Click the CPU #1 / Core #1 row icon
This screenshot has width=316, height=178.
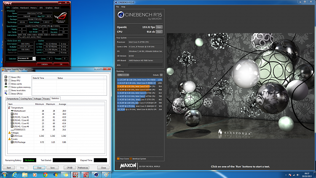12,117
